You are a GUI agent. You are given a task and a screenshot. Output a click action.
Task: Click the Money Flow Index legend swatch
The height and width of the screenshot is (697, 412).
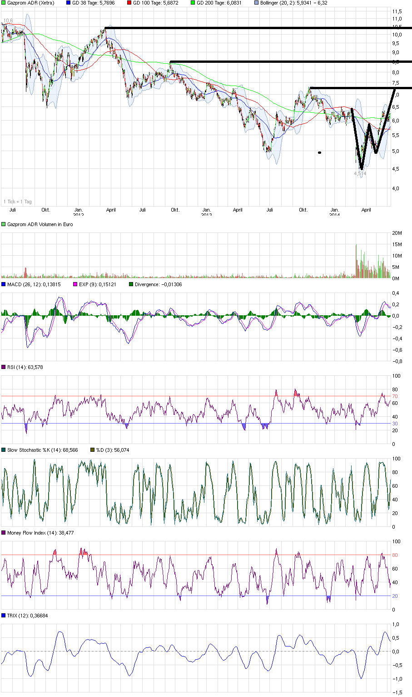point(4,533)
